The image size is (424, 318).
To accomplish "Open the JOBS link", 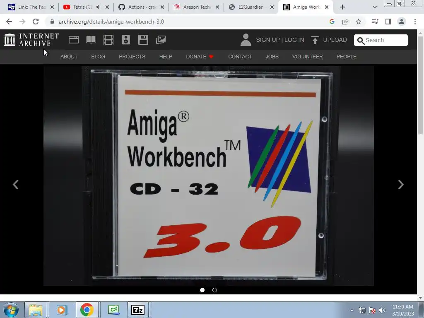I will point(272,56).
